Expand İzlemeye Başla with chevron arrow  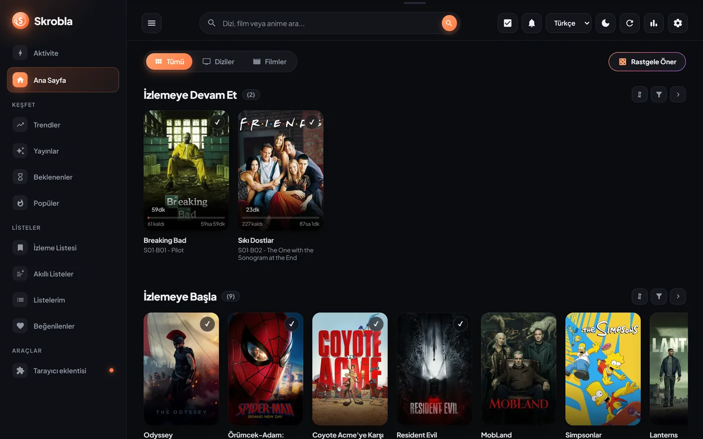[x=678, y=297]
